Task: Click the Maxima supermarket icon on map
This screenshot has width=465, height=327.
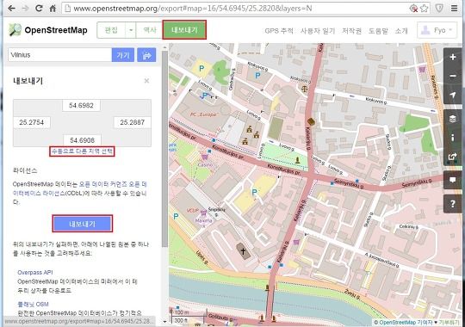Action: (x=204, y=213)
